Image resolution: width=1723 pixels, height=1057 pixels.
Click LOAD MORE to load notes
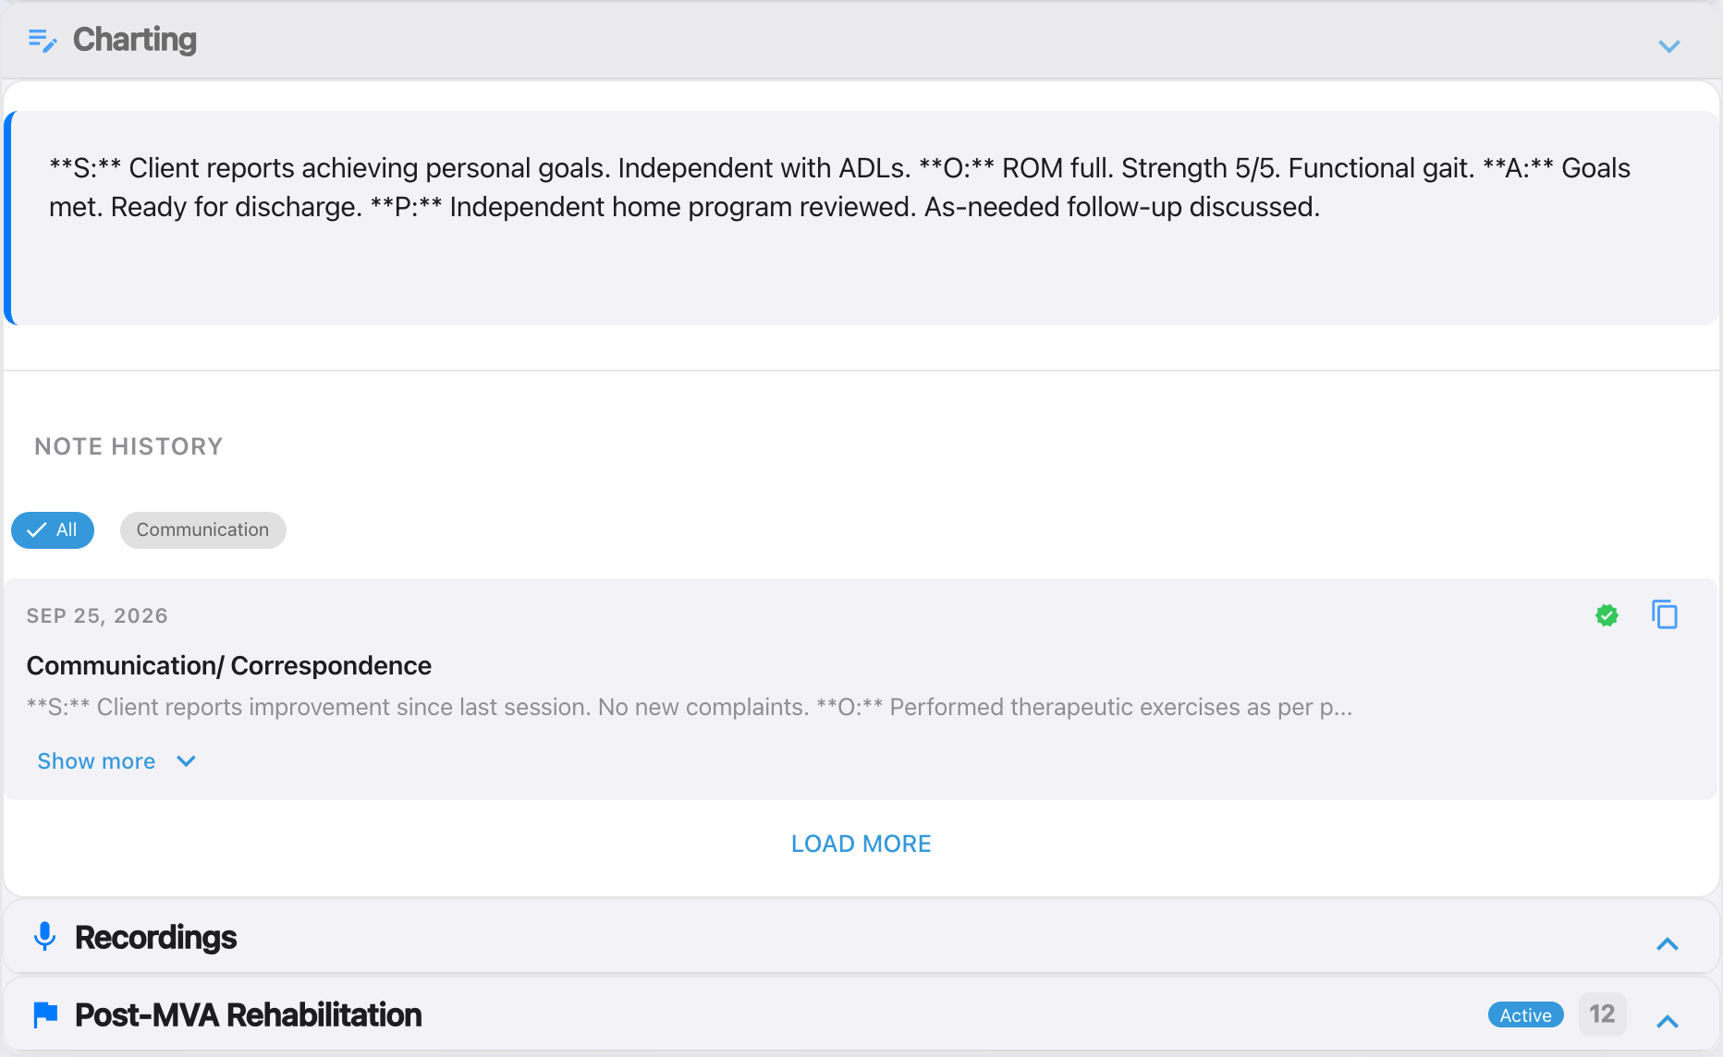coord(861,844)
